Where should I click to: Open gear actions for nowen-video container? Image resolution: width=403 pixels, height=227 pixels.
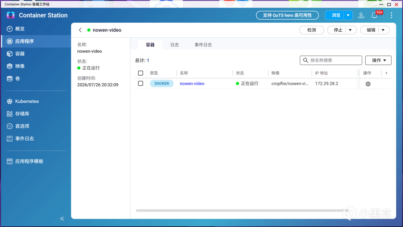coord(368,84)
